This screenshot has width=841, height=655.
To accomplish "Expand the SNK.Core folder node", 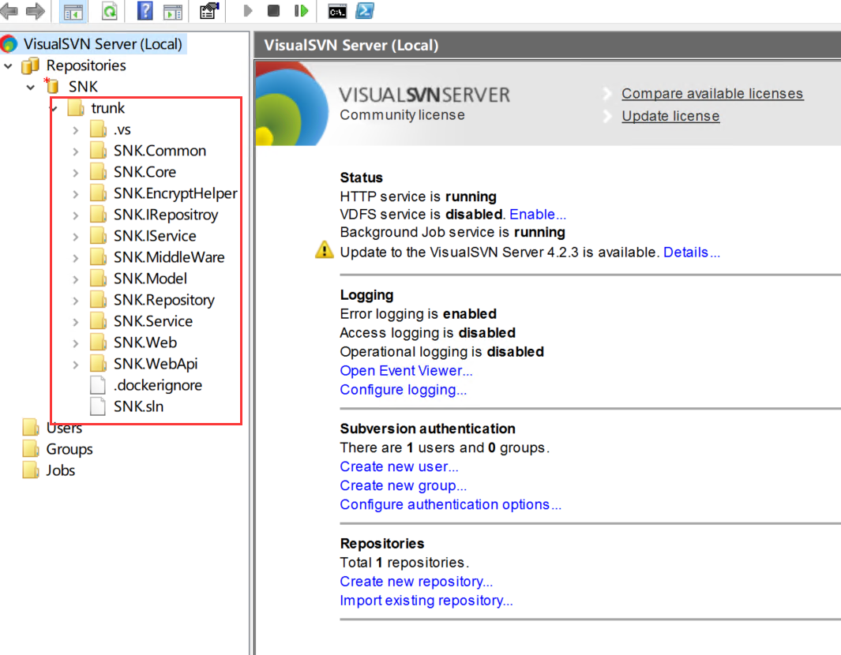I will (76, 173).
